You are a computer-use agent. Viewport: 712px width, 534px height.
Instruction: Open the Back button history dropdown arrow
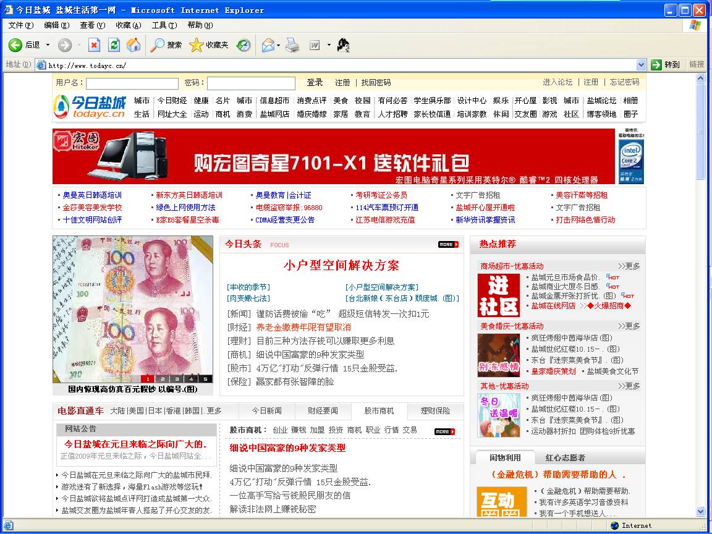pyautogui.click(x=48, y=45)
